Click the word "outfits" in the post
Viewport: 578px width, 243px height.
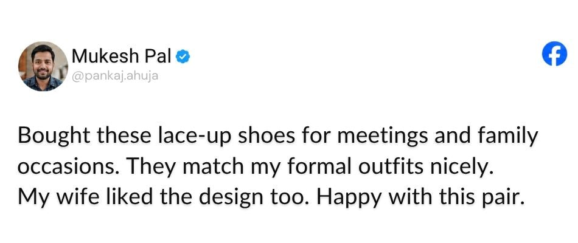coord(391,167)
